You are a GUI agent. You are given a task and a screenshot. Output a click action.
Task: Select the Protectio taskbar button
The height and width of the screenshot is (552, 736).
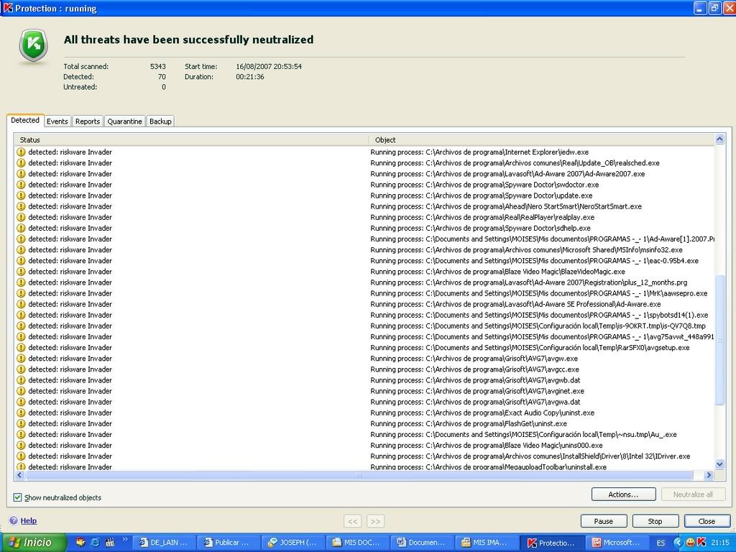[x=552, y=543]
